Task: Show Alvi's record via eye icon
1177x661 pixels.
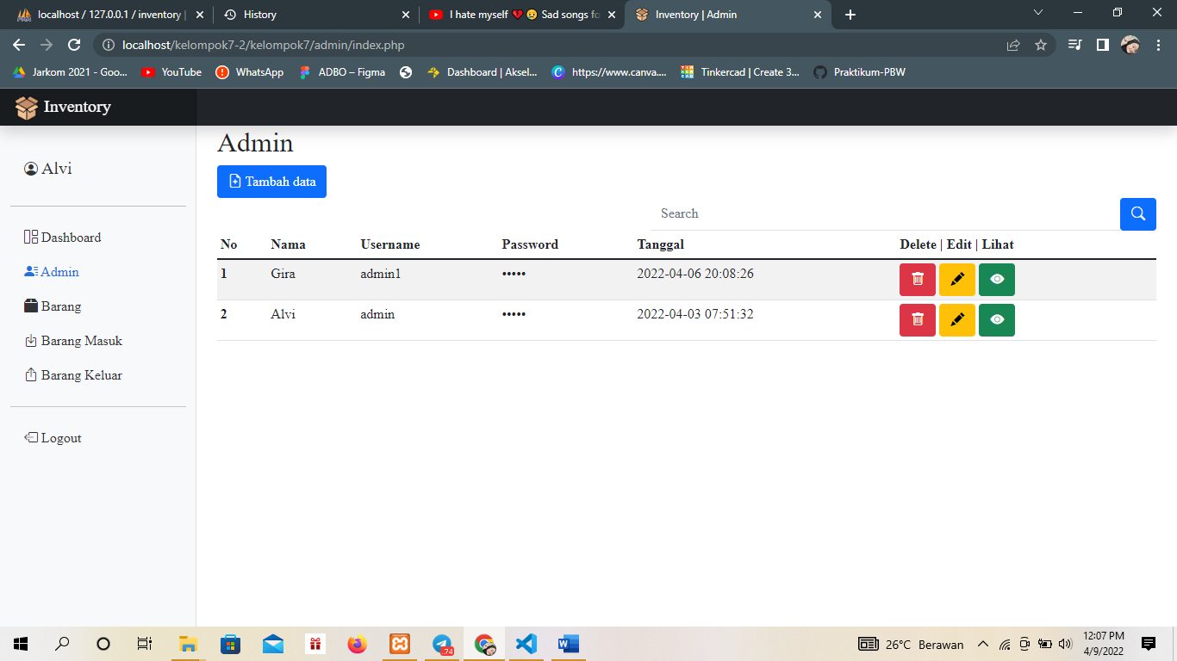Action: [x=996, y=319]
